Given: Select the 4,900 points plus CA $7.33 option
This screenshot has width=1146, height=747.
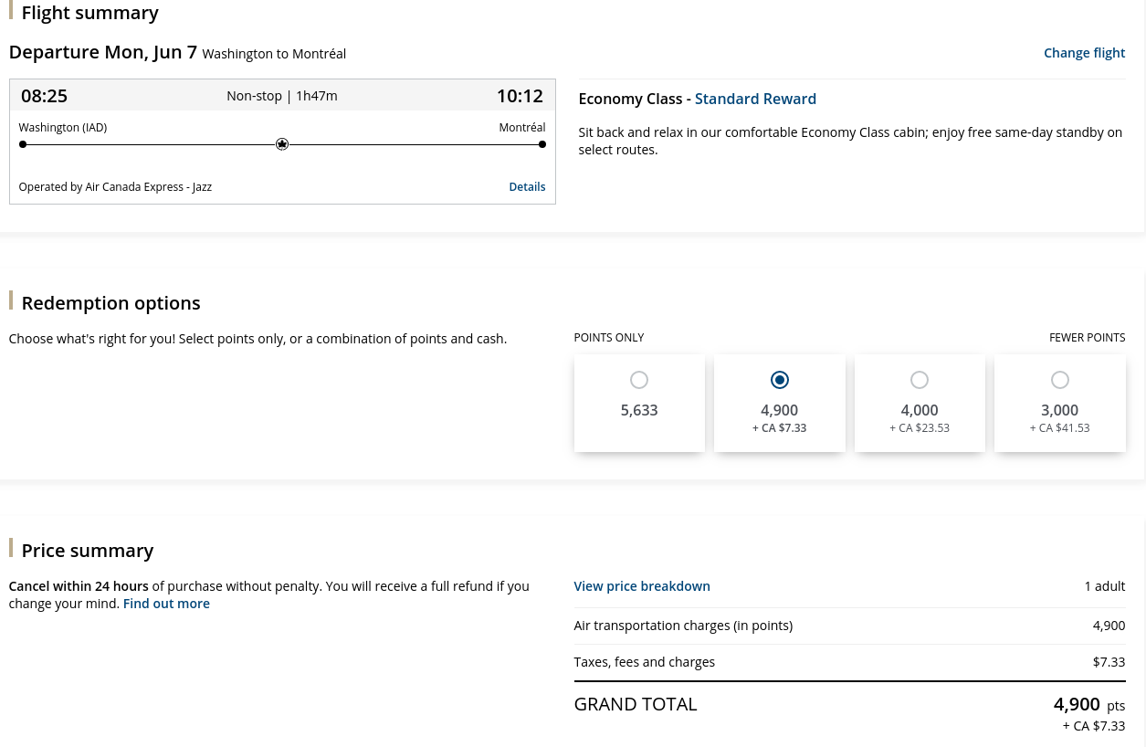Looking at the screenshot, I should point(779,380).
